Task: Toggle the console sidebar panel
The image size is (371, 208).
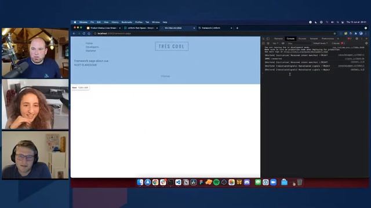Action: [264, 43]
